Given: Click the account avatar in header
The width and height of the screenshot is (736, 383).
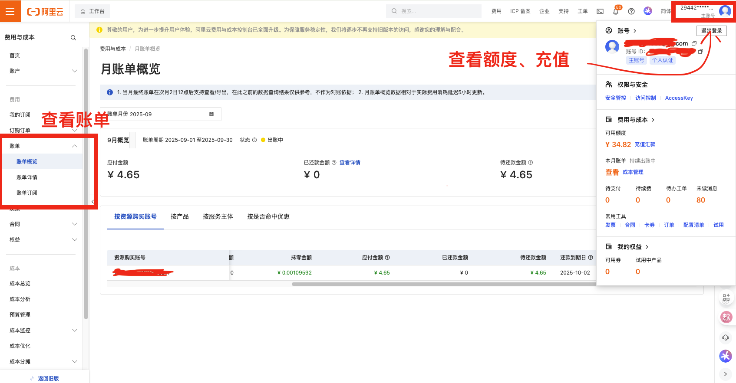Looking at the screenshot, I should point(725,11).
